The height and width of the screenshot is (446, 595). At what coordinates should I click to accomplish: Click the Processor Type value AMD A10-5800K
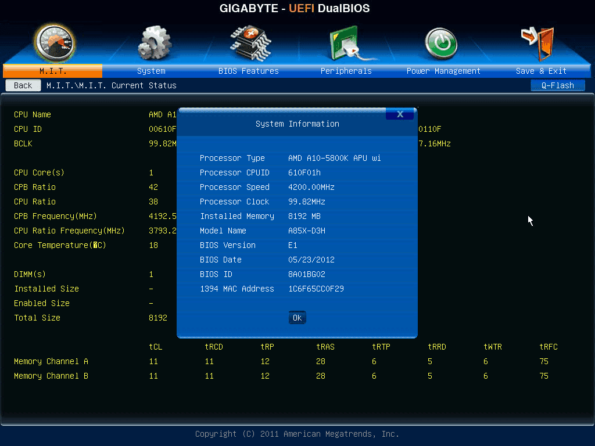click(x=334, y=158)
